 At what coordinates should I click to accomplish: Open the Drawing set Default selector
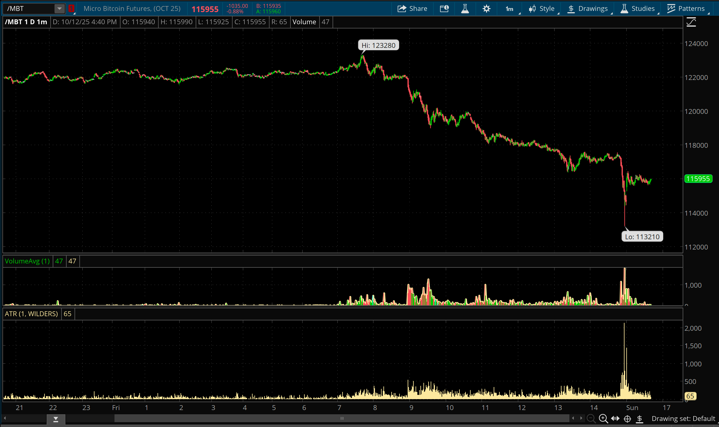683,419
